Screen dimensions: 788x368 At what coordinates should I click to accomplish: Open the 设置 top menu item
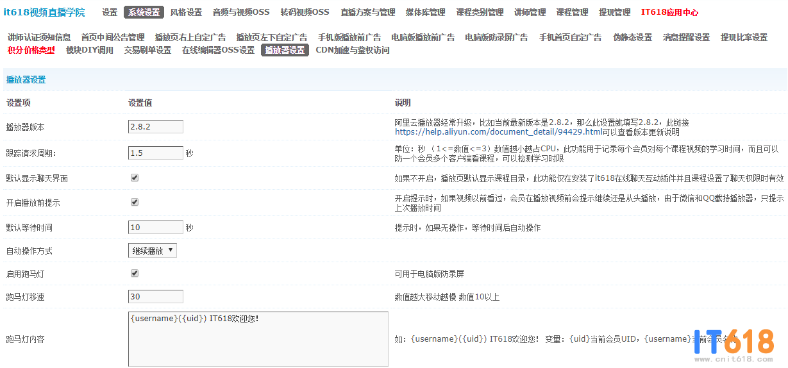point(110,12)
